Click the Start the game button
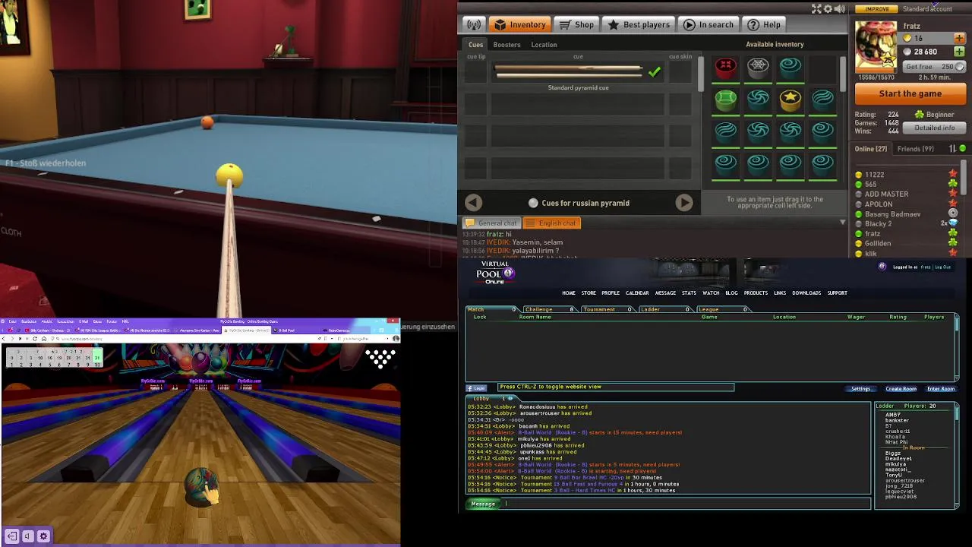The height and width of the screenshot is (547, 972). (x=910, y=93)
